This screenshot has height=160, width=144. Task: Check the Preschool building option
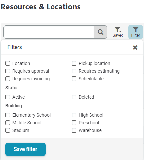tap(74, 123)
